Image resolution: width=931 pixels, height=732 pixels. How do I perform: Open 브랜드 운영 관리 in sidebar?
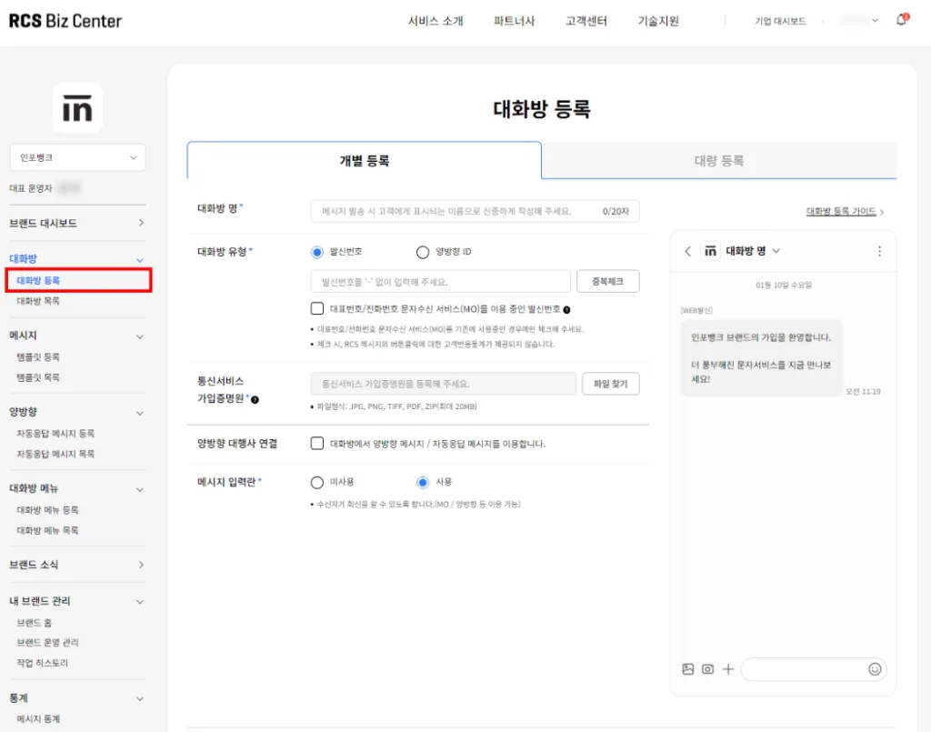(x=47, y=642)
